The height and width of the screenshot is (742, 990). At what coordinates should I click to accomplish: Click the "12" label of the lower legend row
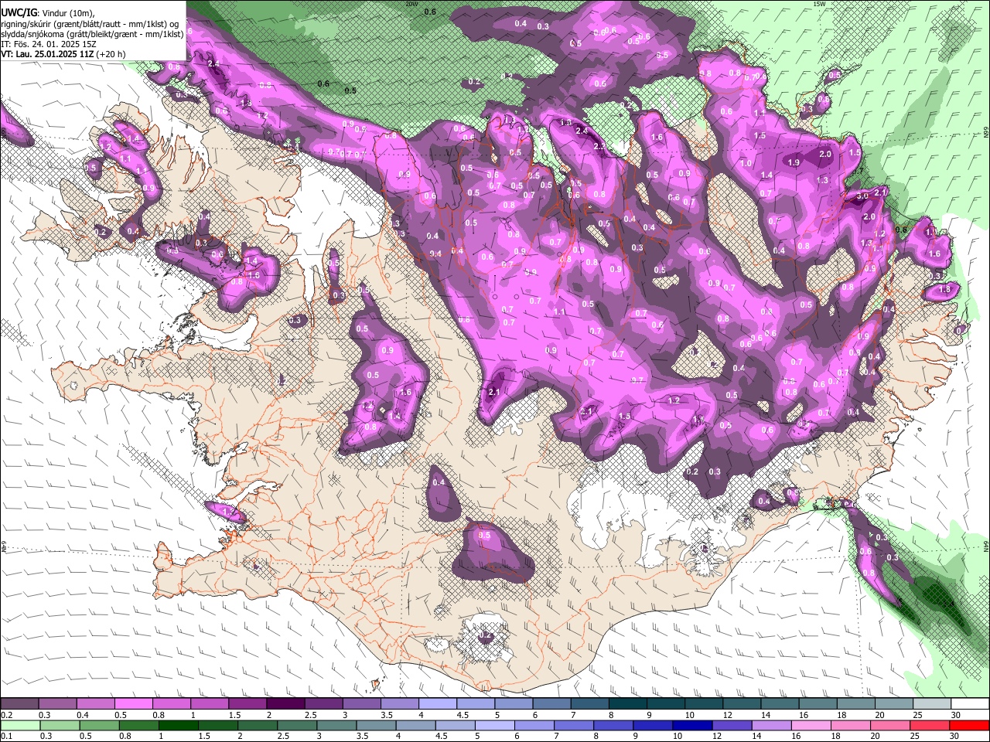(x=715, y=736)
